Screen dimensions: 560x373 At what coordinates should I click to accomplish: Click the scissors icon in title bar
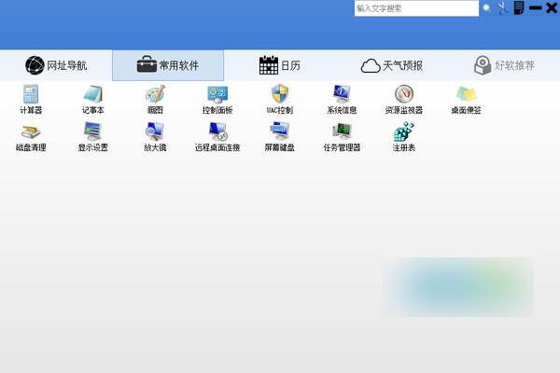[502, 8]
